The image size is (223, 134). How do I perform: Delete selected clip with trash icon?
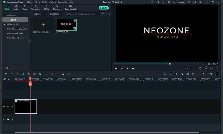(17, 74)
